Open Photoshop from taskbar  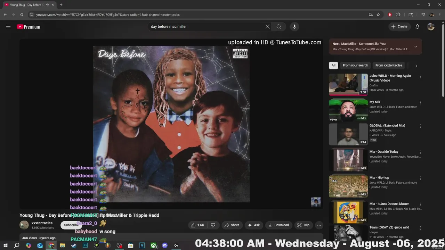point(85,245)
